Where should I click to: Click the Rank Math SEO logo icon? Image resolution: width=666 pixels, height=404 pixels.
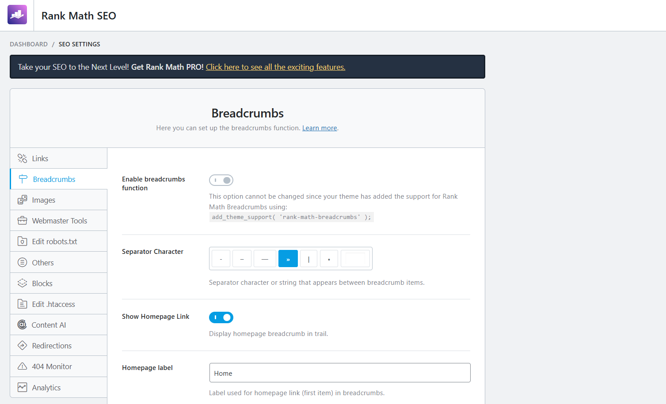coord(17,15)
